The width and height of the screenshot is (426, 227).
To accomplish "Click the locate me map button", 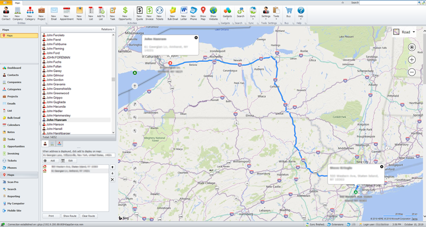I will pos(412,47).
